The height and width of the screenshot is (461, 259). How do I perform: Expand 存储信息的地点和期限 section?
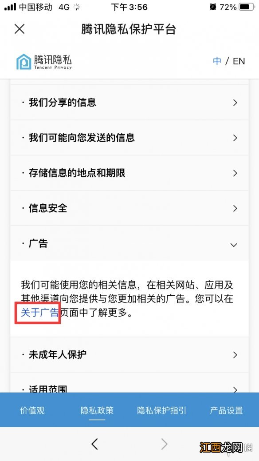click(129, 173)
